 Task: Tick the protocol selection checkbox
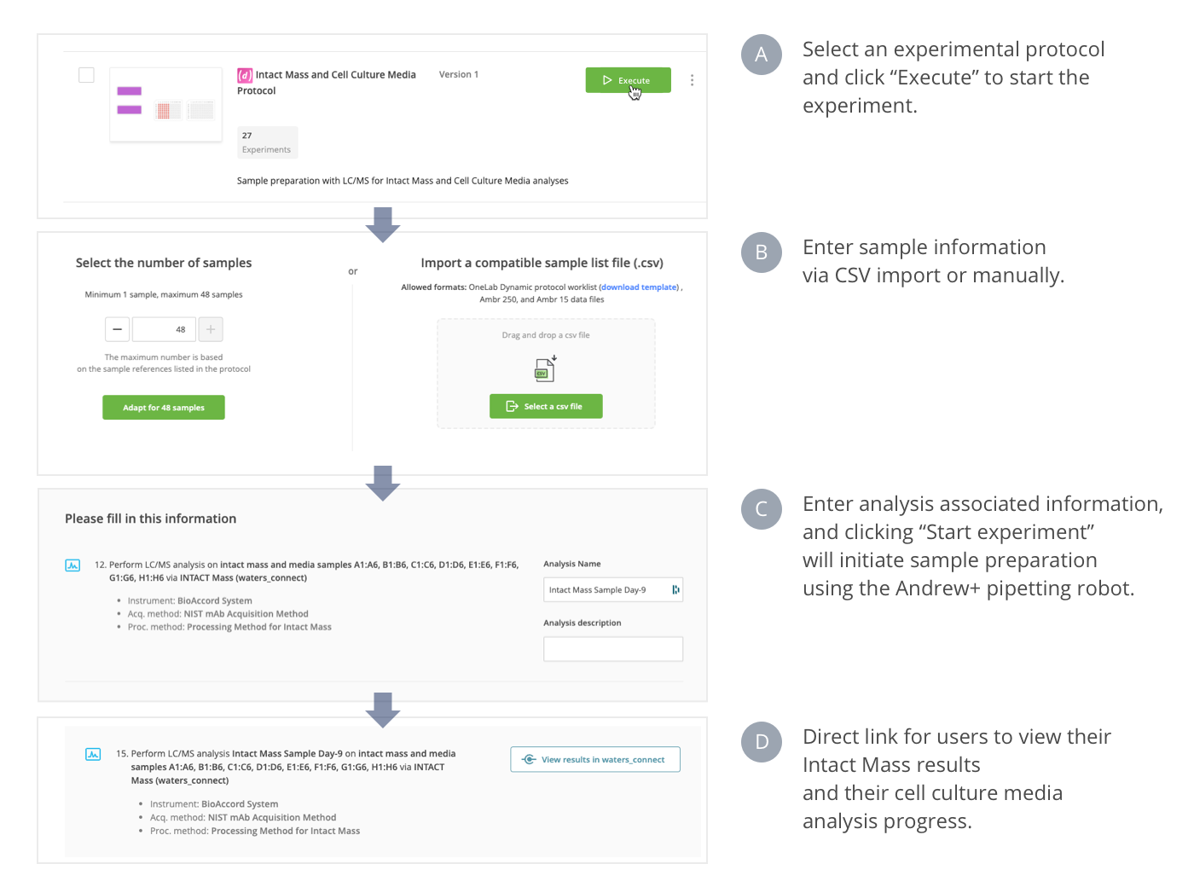[86, 75]
